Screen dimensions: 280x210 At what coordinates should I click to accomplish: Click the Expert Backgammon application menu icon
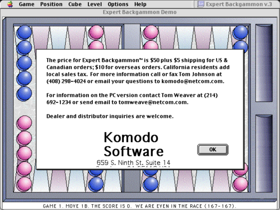pyautogui.click(x=201, y=4)
